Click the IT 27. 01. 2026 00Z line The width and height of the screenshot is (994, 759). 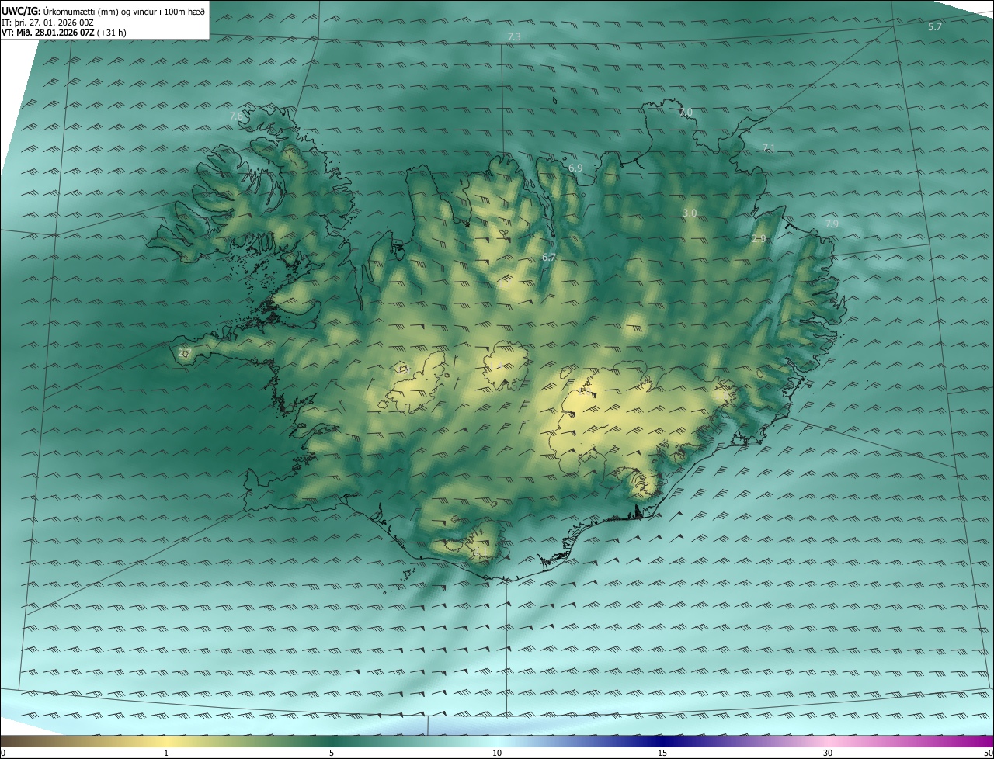pyautogui.click(x=47, y=22)
